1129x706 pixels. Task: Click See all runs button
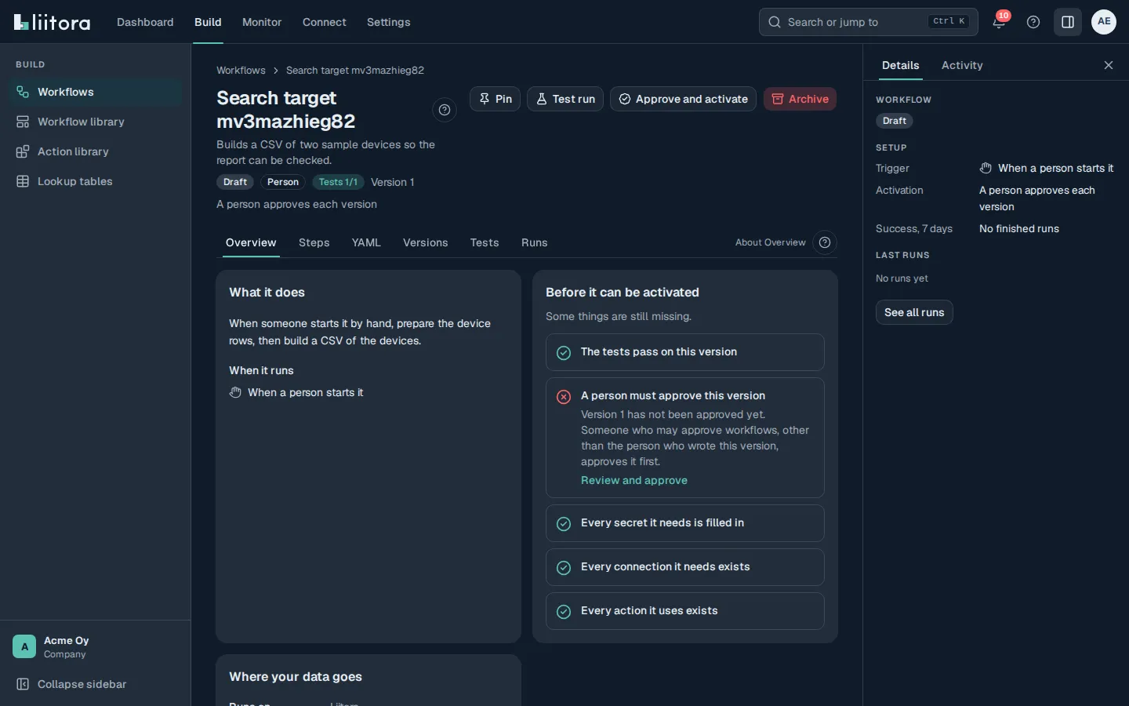914,312
